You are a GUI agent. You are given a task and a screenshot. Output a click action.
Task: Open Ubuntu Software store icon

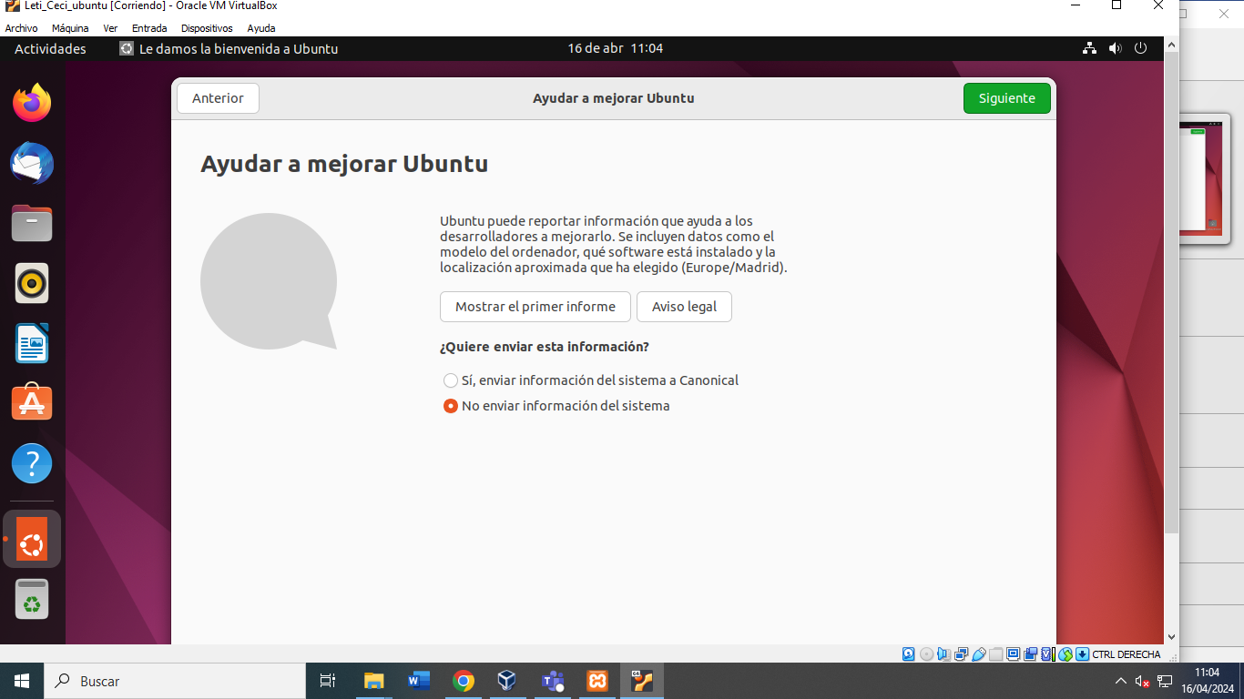(32, 402)
